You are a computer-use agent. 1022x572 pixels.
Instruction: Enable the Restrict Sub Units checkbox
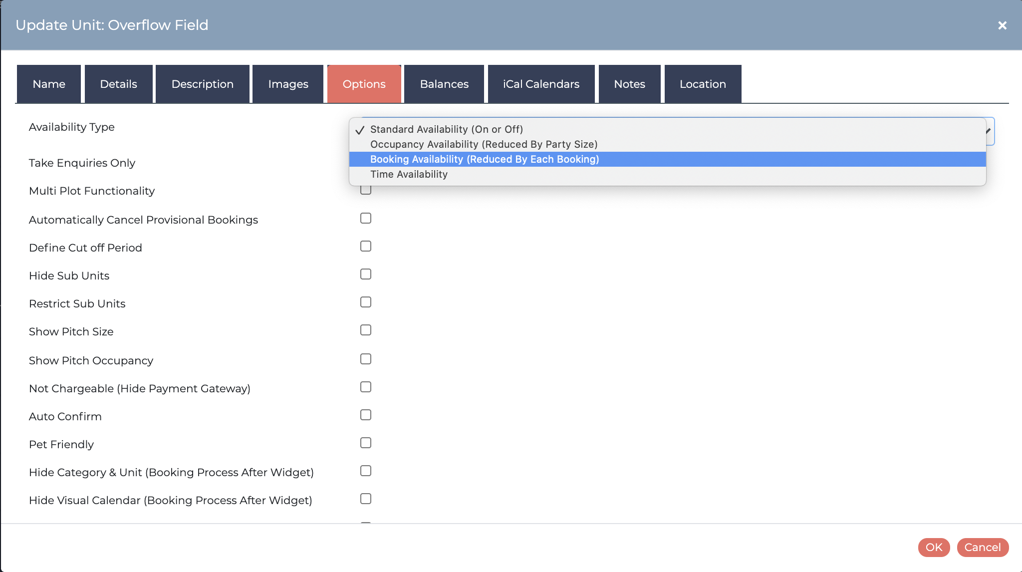pos(366,302)
